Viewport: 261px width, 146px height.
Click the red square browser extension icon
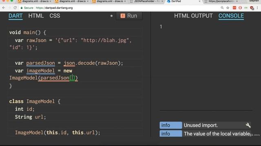[234, 8]
